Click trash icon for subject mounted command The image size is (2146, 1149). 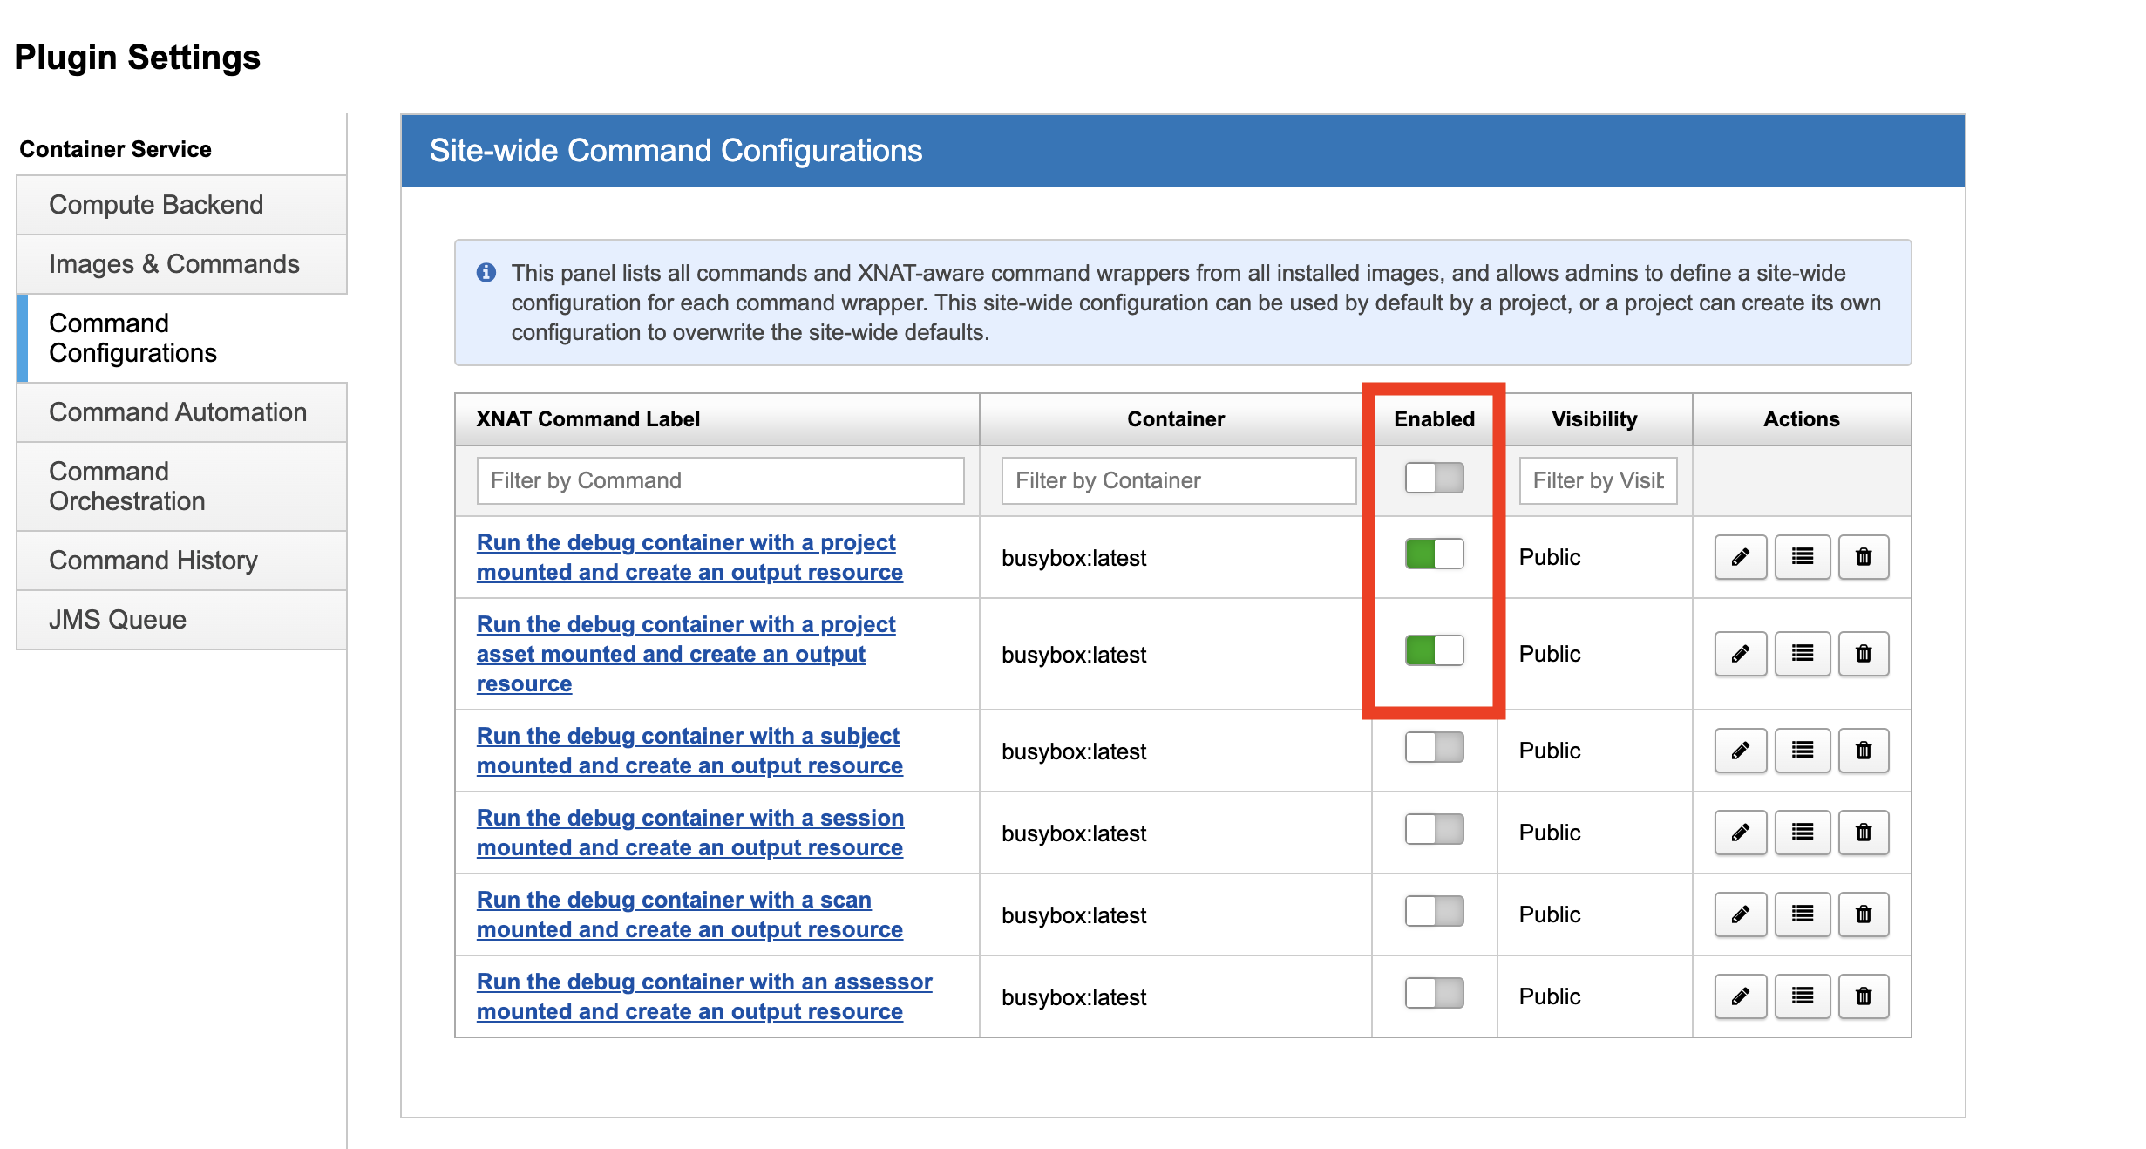(1863, 751)
